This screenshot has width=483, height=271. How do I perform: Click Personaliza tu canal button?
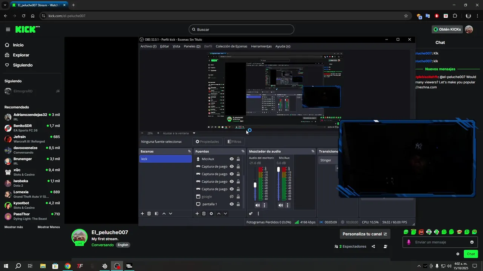(365, 234)
